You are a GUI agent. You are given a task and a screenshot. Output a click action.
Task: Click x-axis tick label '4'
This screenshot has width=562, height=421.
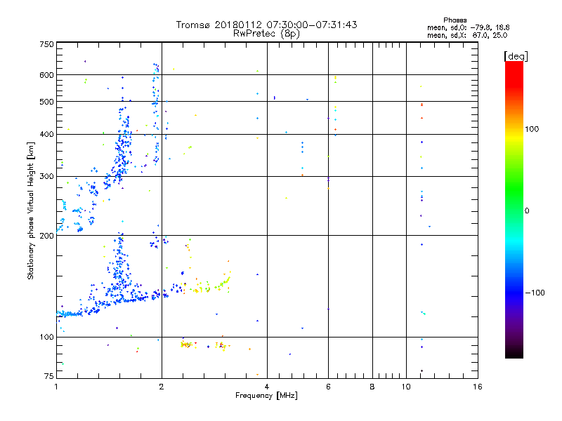tap(267, 387)
